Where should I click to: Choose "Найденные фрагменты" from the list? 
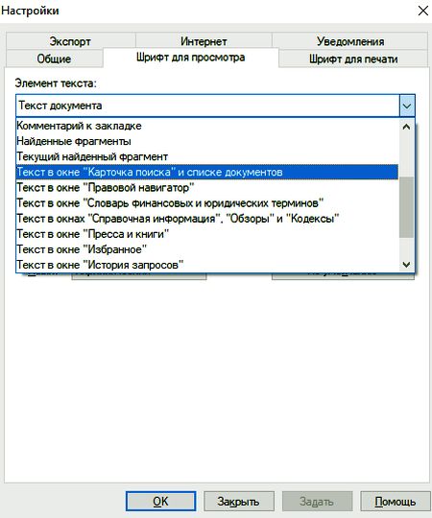[207, 141]
